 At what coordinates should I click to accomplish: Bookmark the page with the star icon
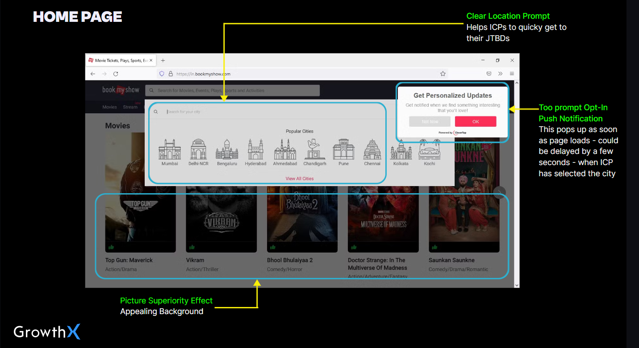[443, 74]
